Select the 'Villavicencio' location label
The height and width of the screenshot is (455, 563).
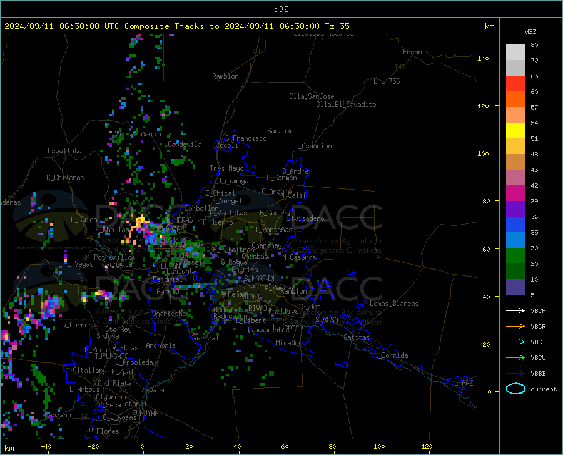(139, 134)
